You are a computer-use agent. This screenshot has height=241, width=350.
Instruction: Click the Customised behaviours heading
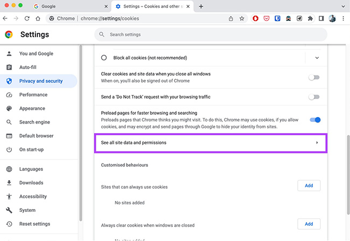click(124, 165)
